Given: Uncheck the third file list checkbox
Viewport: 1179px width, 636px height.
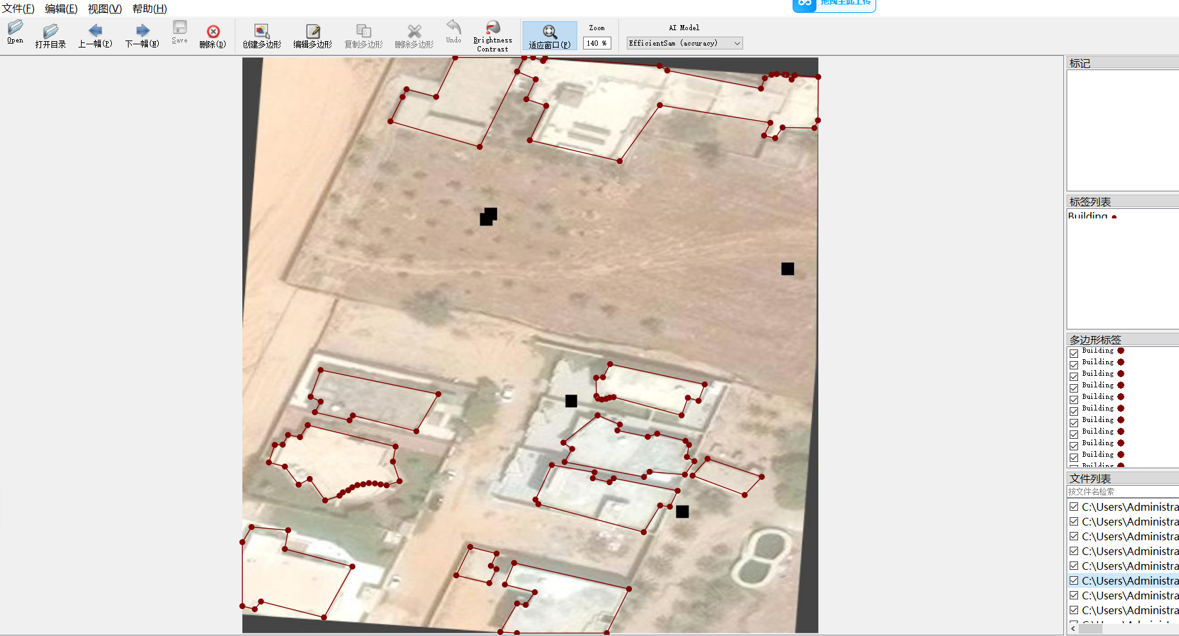Looking at the screenshot, I should (1074, 536).
